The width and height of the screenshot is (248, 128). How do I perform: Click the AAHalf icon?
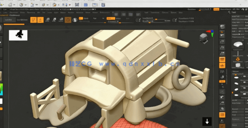(222, 54)
